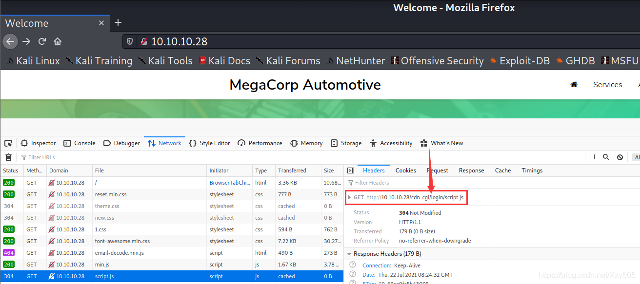
Task: Sort requests by Status column
Action: pyautogui.click(x=11, y=170)
